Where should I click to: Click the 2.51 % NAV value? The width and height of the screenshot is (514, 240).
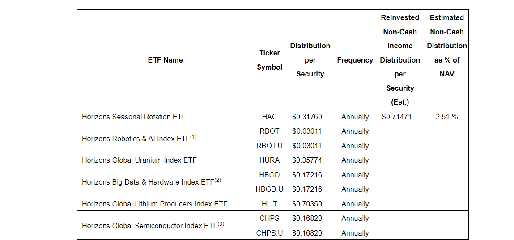pos(446,117)
